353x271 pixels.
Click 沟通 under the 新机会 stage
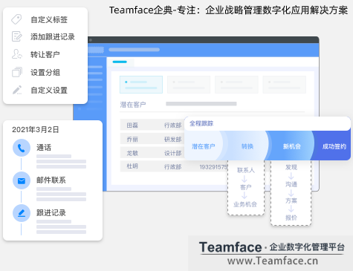coord(291,184)
